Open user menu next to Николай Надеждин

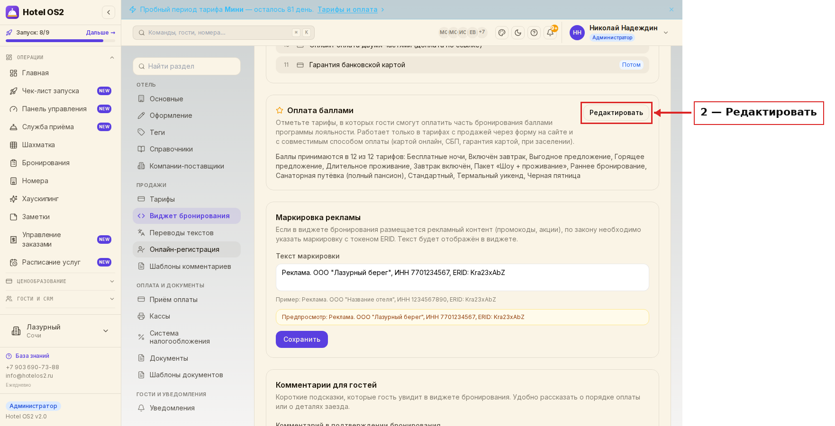[x=666, y=33]
